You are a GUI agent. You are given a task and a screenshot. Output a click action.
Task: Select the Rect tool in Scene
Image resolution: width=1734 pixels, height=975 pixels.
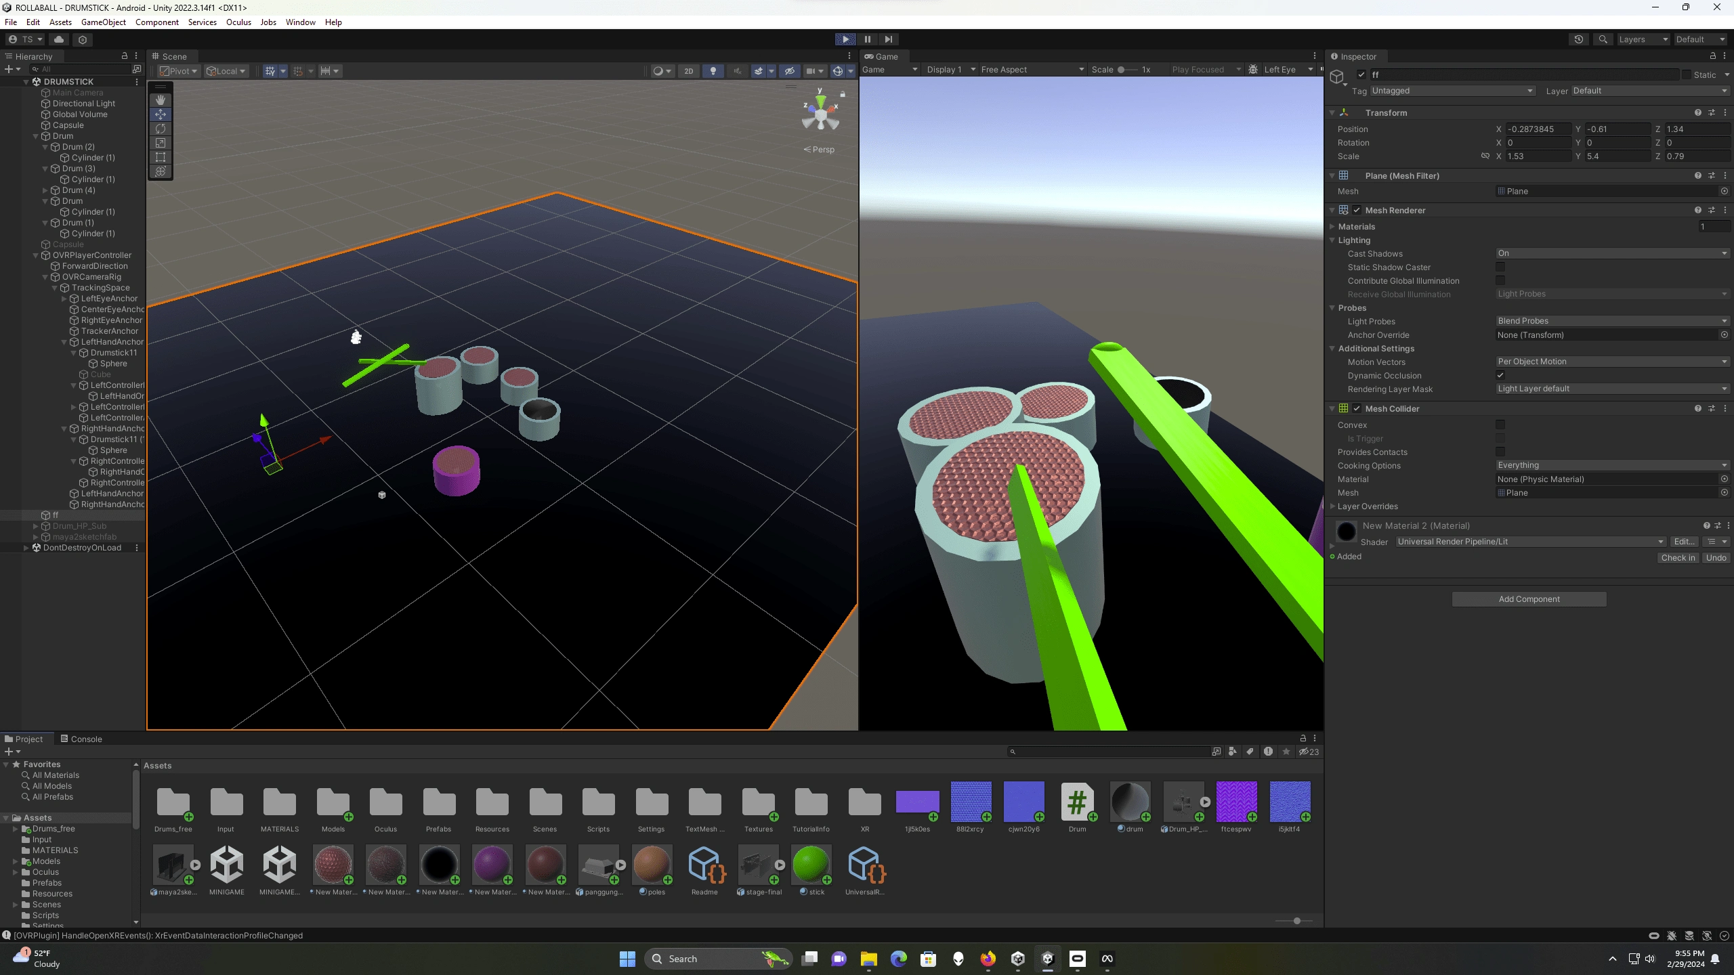tap(161, 157)
